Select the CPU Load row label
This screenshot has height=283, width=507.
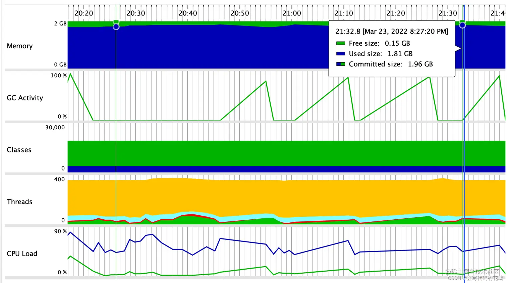pos(22,254)
